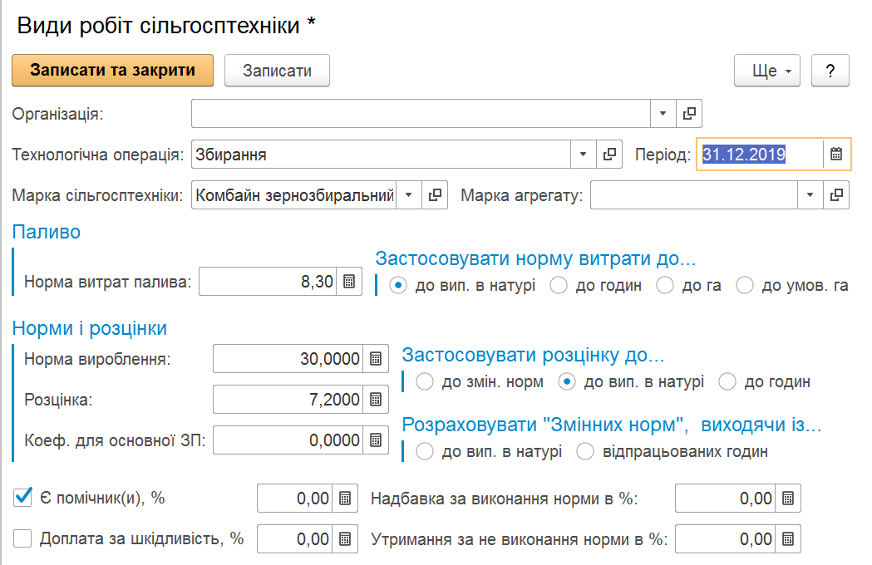Select rate option 'до годин'

[727, 382]
